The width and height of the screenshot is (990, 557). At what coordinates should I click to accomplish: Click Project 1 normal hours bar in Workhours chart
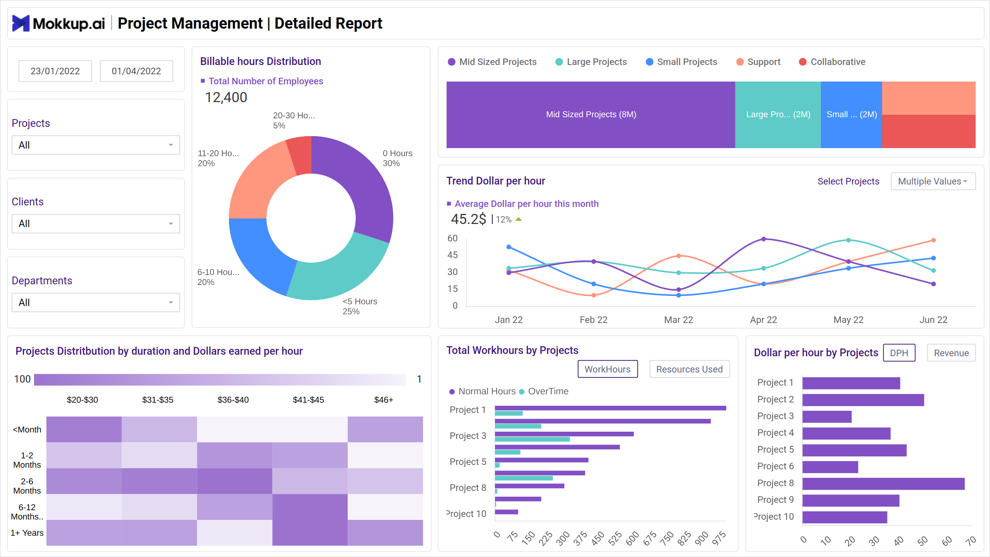[x=610, y=408]
